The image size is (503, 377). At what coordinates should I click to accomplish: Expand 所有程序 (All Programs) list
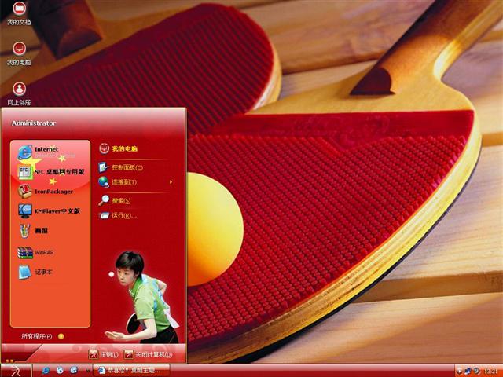(39, 336)
